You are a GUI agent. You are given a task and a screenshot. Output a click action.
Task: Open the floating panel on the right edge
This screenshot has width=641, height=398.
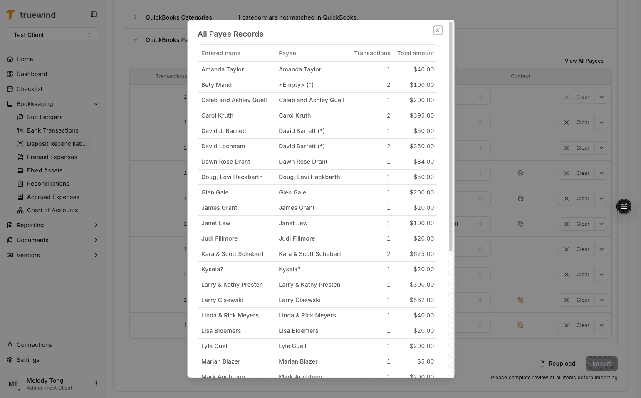tap(624, 206)
